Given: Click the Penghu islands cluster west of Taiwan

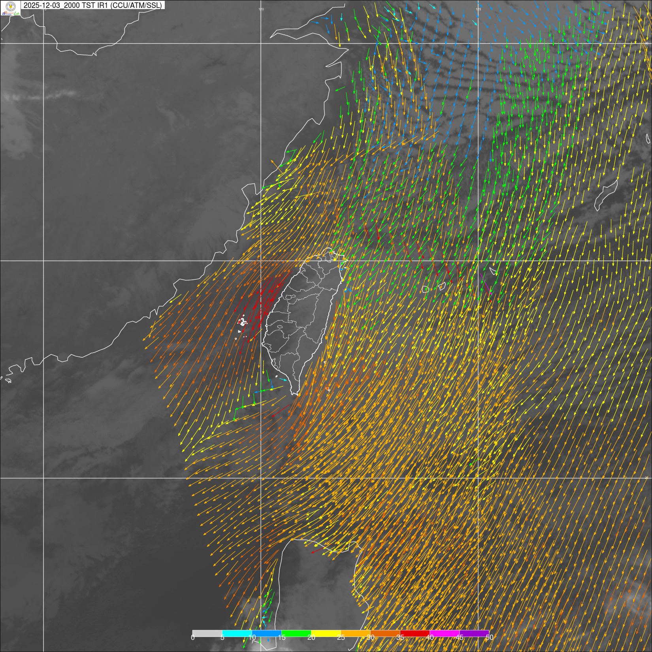Looking at the screenshot, I should (x=242, y=322).
